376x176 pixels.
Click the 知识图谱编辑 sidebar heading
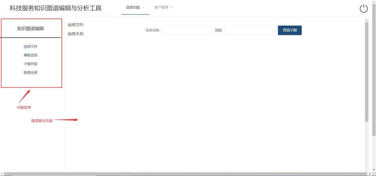[30, 29]
